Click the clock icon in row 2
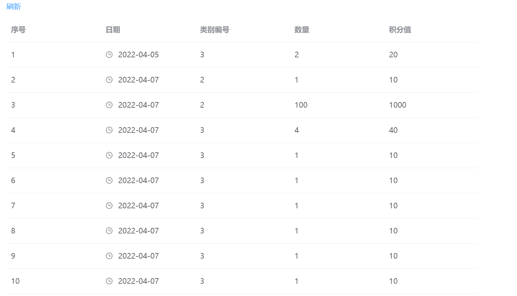The width and height of the screenshot is (517, 296). click(109, 80)
